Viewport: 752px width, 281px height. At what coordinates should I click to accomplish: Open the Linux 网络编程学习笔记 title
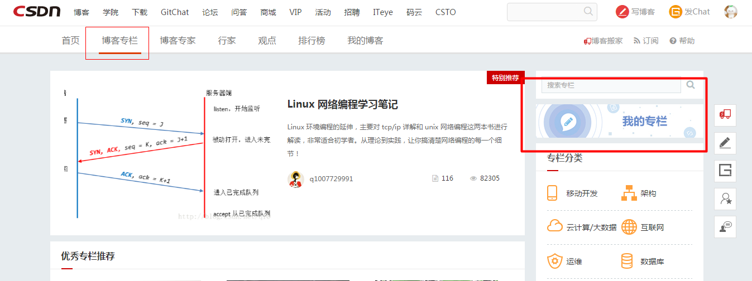(x=342, y=104)
